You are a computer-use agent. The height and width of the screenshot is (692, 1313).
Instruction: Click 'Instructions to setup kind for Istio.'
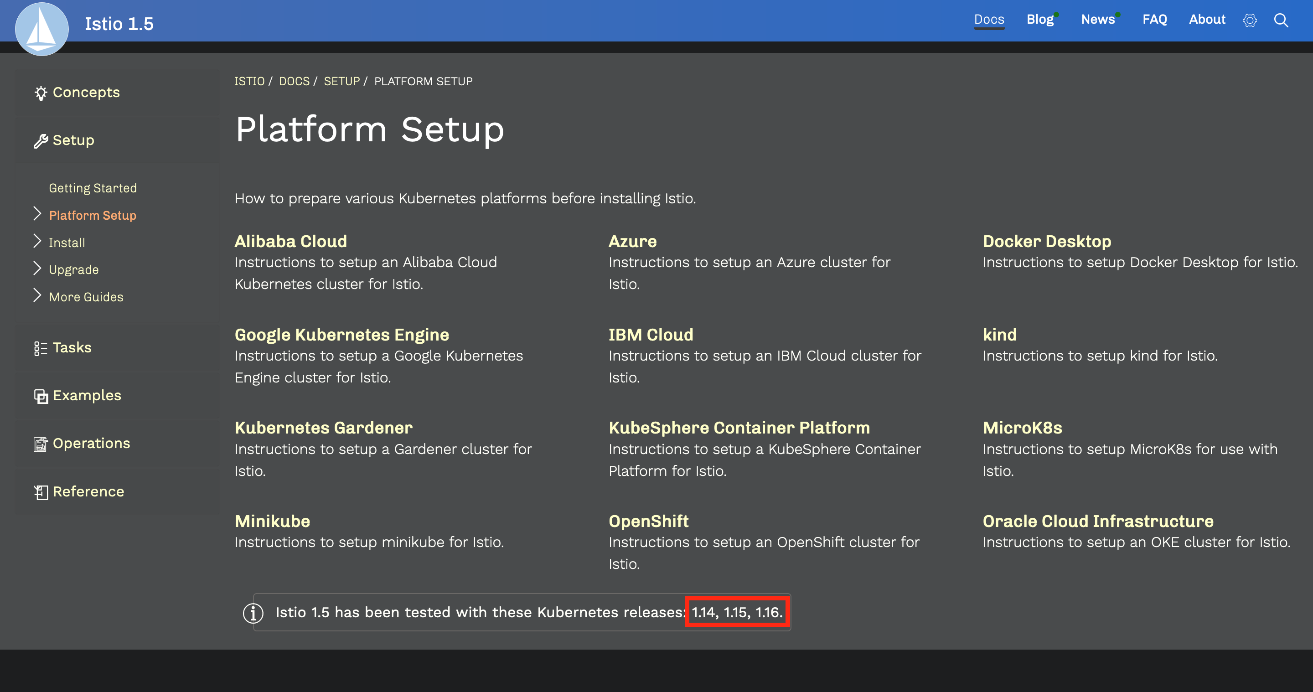pyautogui.click(x=1100, y=356)
